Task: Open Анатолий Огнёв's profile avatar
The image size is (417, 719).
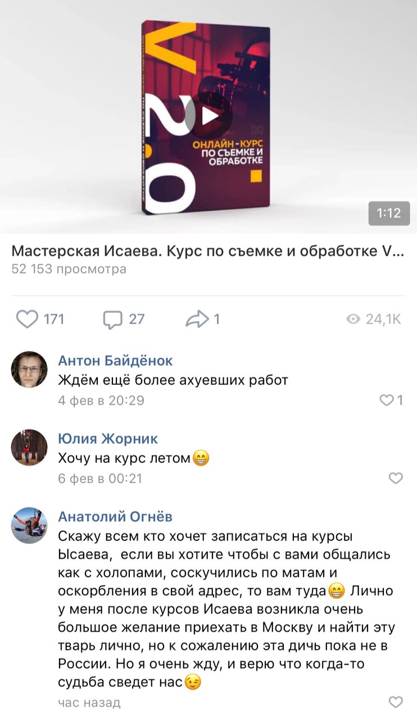Action: [29, 525]
